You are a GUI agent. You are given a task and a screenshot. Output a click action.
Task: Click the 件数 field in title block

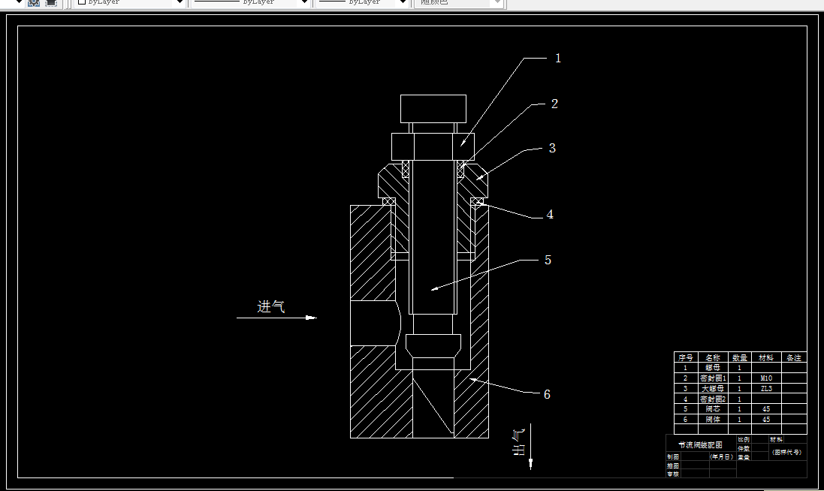tap(744, 448)
